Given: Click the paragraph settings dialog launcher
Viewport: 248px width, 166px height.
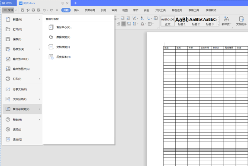Looking at the screenshot, I should click(158, 28).
